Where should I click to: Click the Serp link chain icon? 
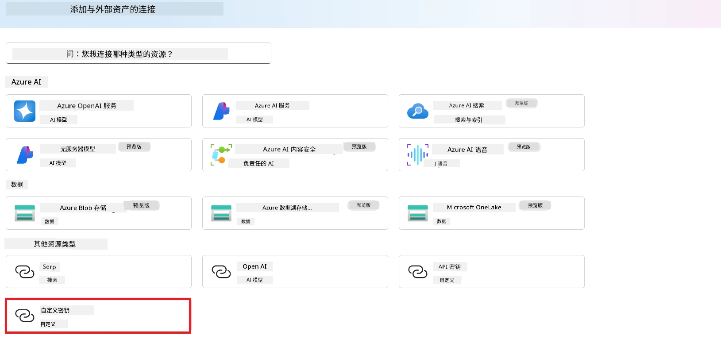tap(25, 272)
